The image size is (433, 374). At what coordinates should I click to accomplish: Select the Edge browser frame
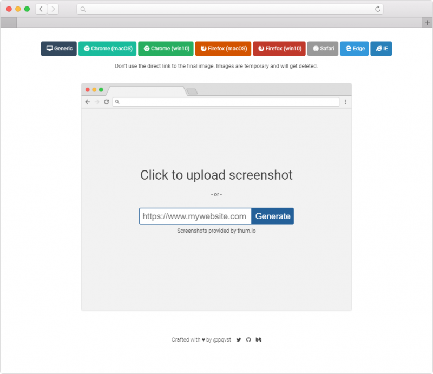355,49
